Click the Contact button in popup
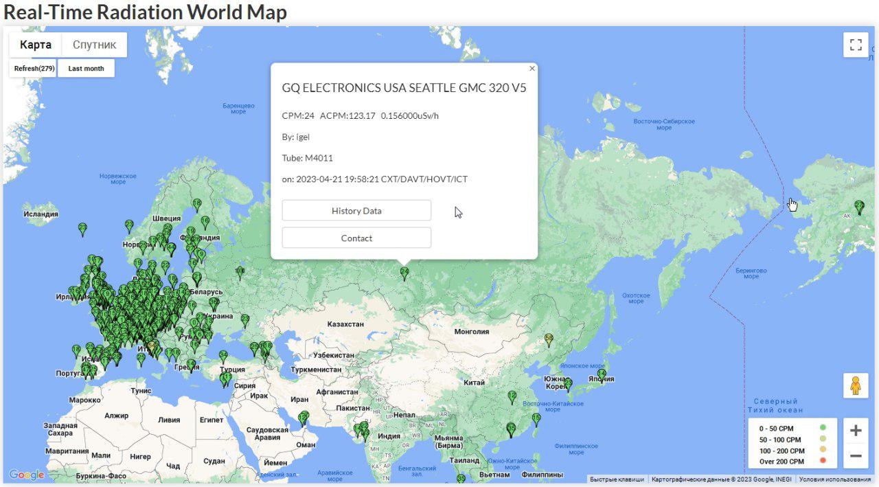This screenshot has height=487, width=879. point(356,238)
